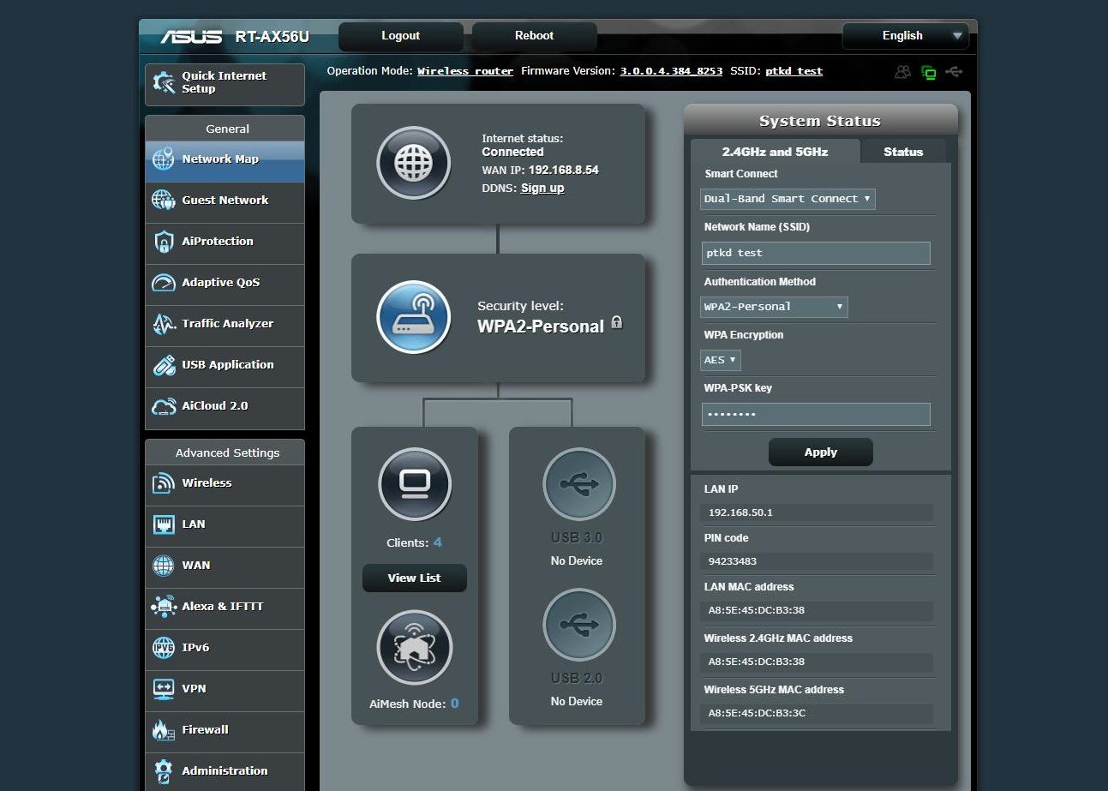Click the USB 3.0 port icon
This screenshot has width=1108, height=791.
[x=578, y=484]
